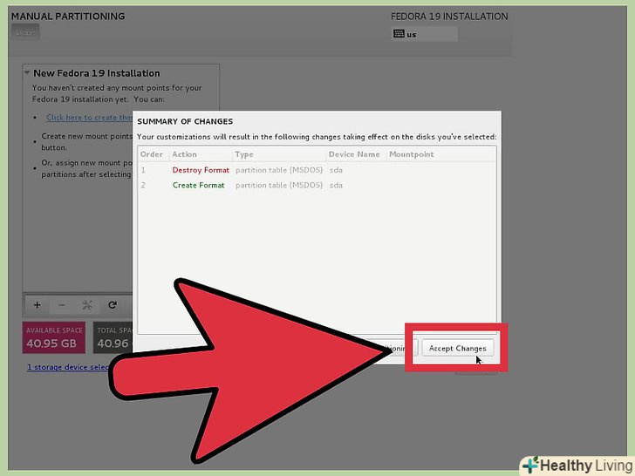Click the Done button in Manual Partitioning
The height and width of the screenshot is (476, 635).
point(25,32)
